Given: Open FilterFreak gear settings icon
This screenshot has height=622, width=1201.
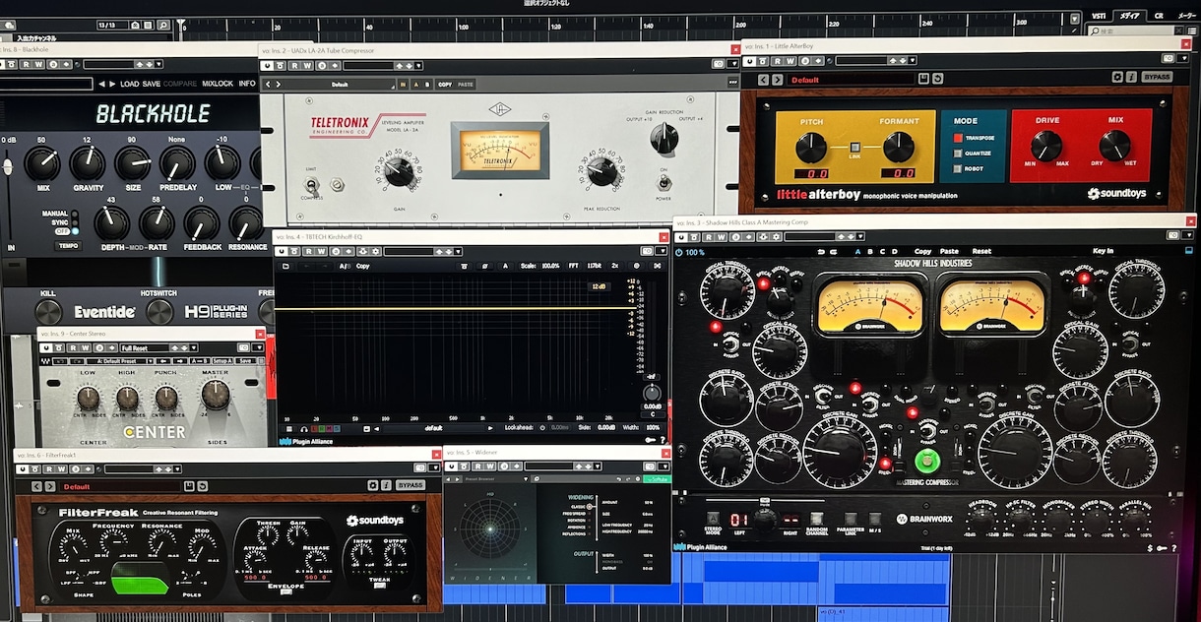Looking at the screenshot, I should point(373,485).
